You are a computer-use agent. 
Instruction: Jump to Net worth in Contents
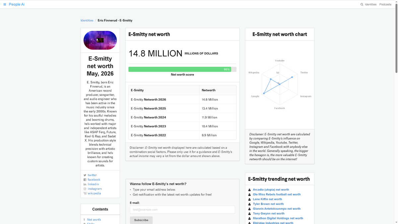click(94, 220)
